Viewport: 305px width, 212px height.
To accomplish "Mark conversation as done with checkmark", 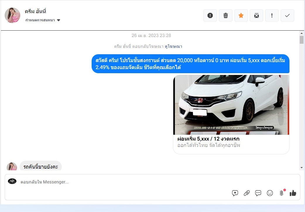I will (287, 15).
